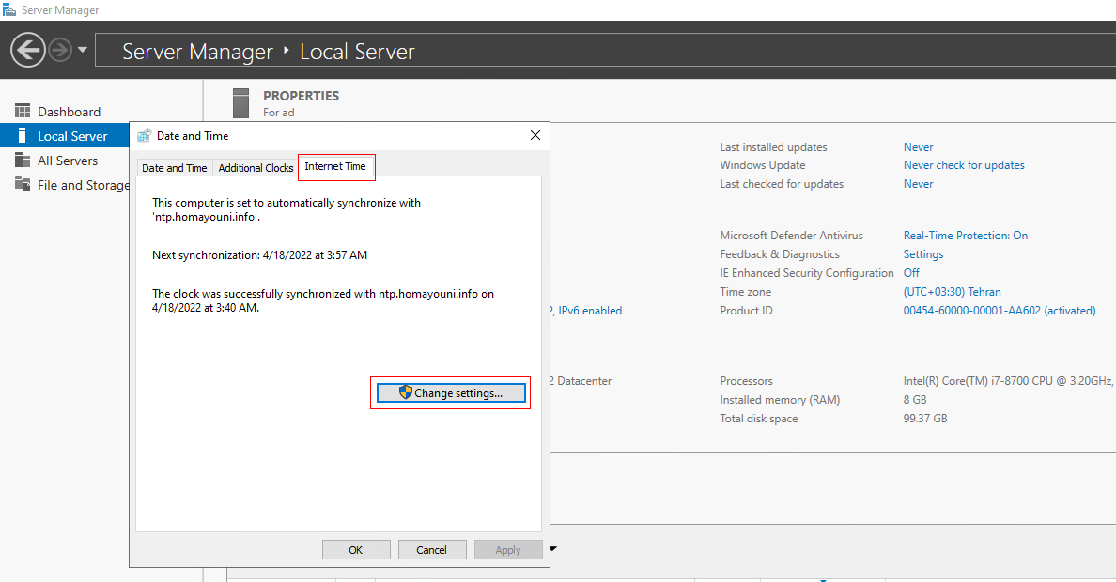This screenshot has width=1116, height=582.
Task: Expand the dropdown arrow beside the Apply button
Action: point(553,548)
